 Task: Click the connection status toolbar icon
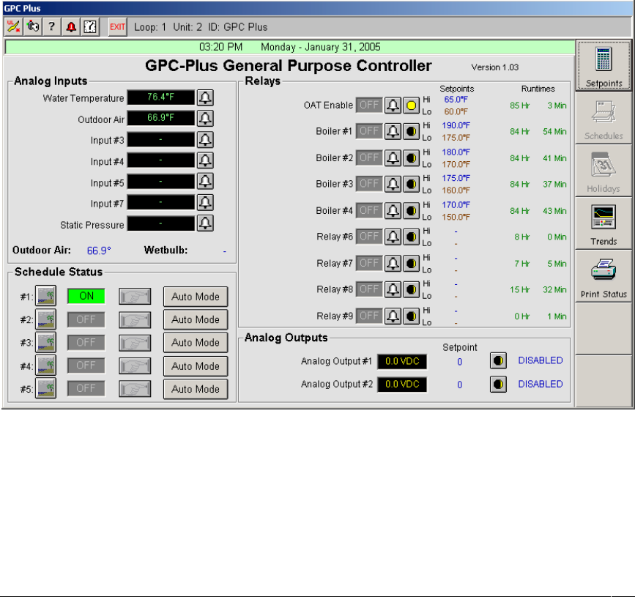(x=13, y=27)
